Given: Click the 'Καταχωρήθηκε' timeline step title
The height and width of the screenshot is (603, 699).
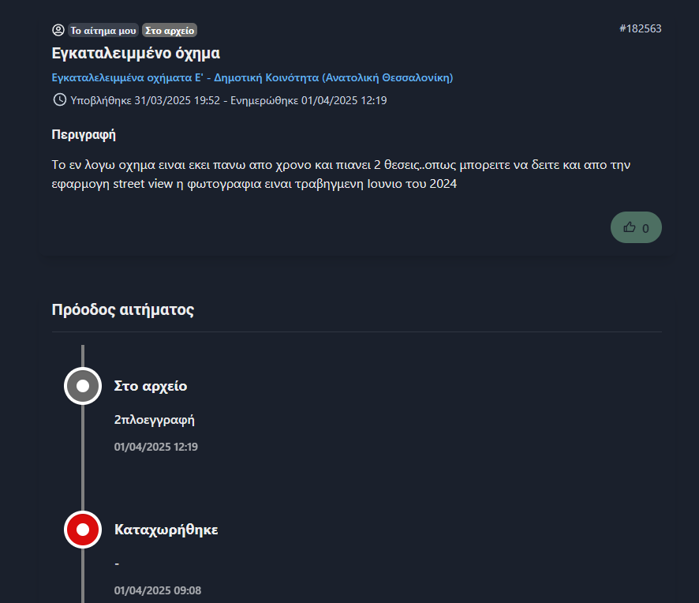Looking at the screenshot, I should (x=166, y=529).
